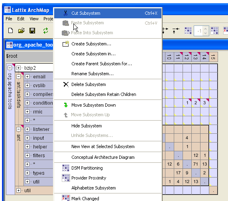This screenshot has height=201, width=228.
Task: Click the matrix cell showing 71
Action: point(196,164)
